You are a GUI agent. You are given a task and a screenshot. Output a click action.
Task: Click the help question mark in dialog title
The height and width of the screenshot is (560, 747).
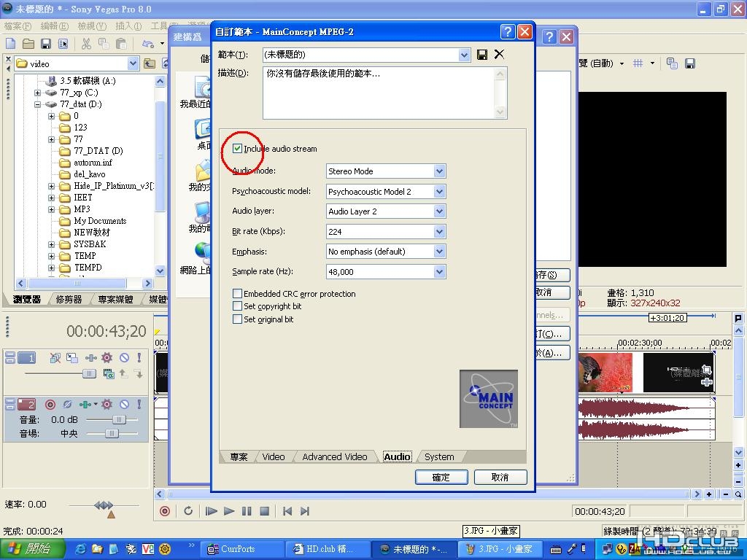click(507, 32)
